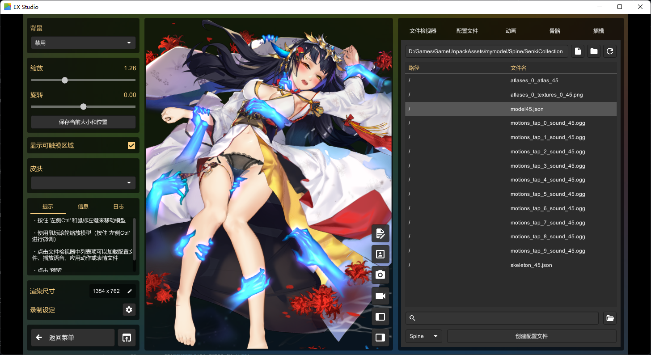Click the EX Studio app icon
Image resolution: width=651 pixels, height=355 pixels.
point(8,7)
